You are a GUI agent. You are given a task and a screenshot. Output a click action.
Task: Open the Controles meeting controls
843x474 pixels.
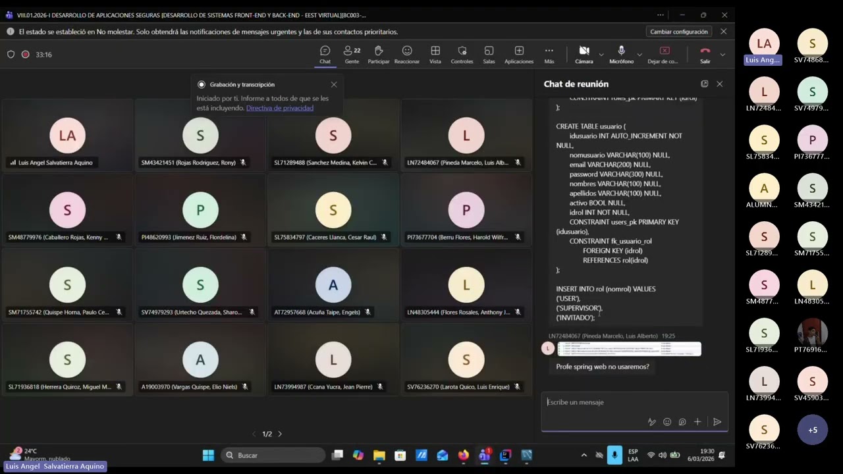462,55
